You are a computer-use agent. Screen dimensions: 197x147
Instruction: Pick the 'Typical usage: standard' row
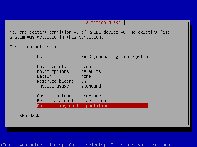pyautogui.click(x=92, y=86)
